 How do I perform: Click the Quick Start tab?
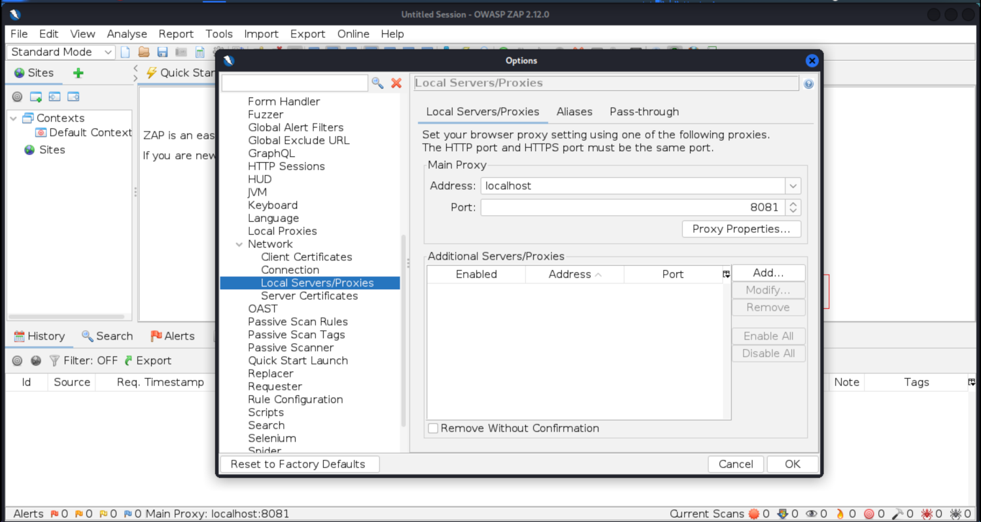coord(181,73)
